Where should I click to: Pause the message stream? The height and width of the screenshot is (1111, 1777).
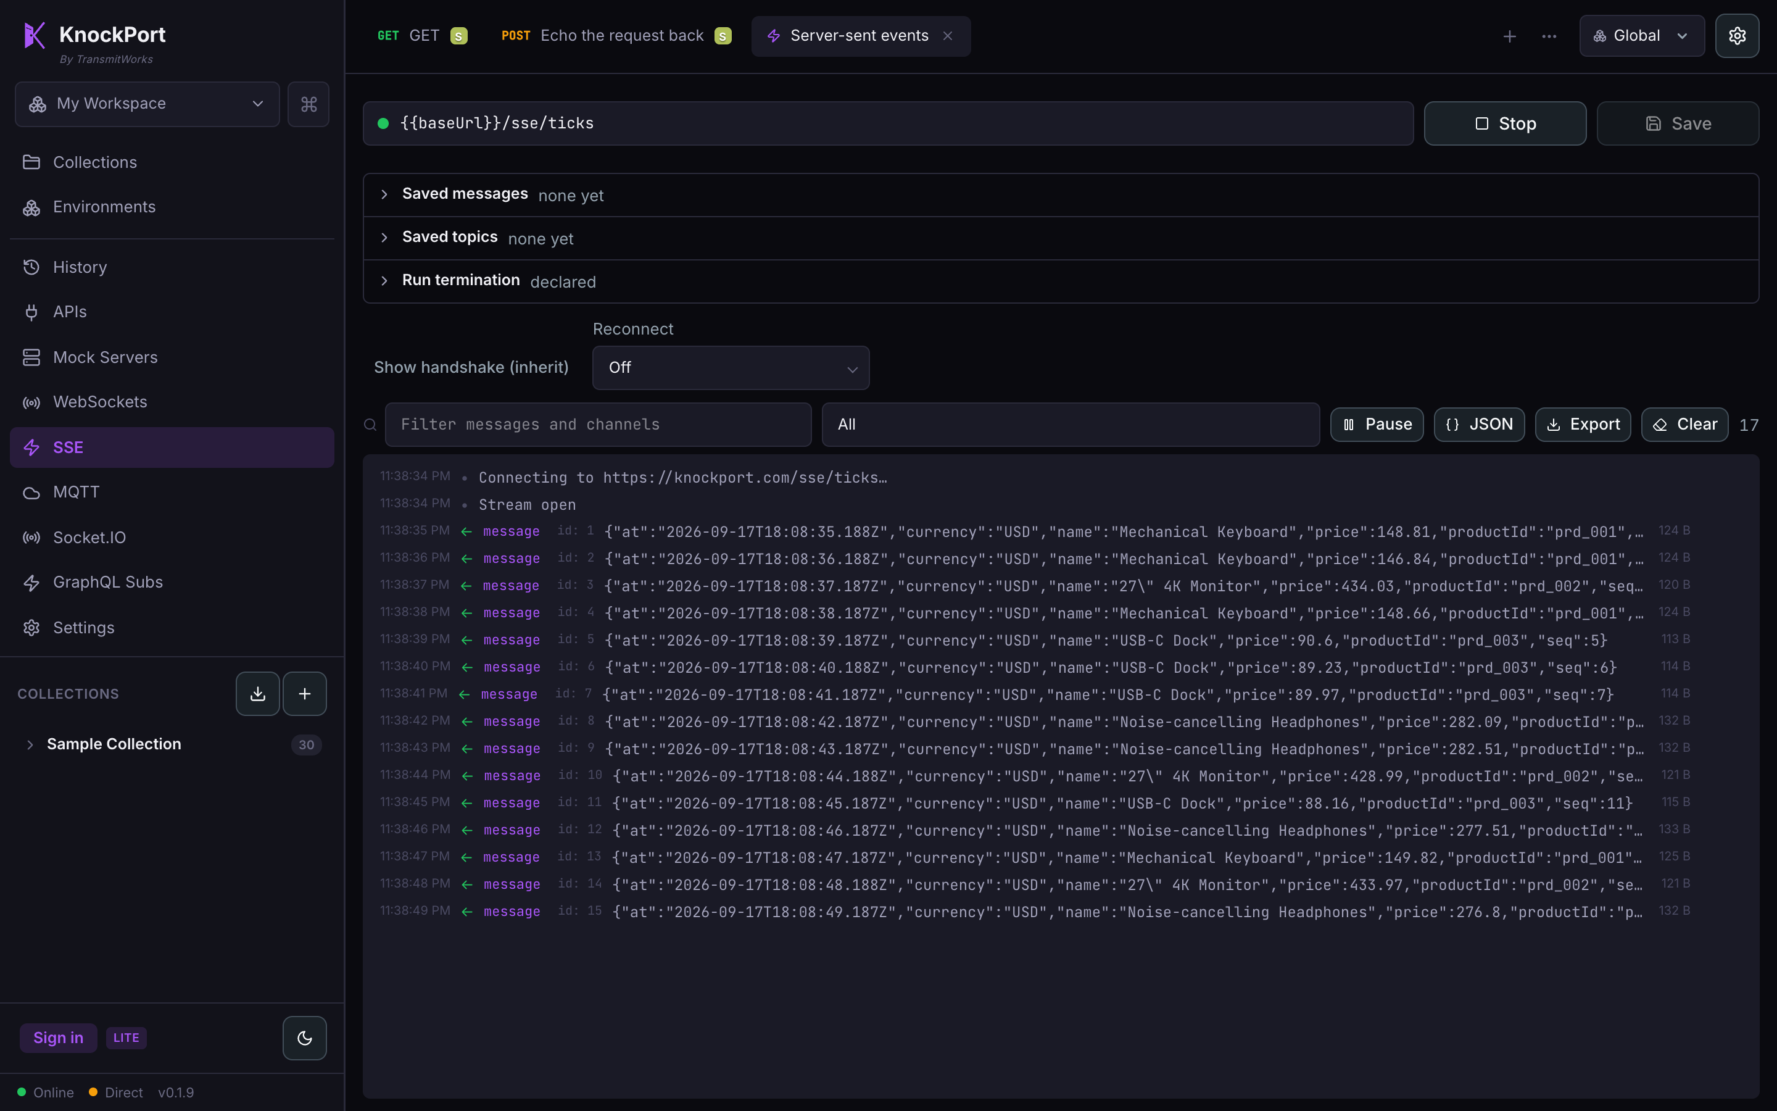[x=1377, y=425]
